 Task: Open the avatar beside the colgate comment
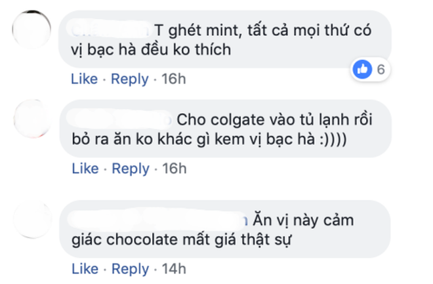[33, 119]
